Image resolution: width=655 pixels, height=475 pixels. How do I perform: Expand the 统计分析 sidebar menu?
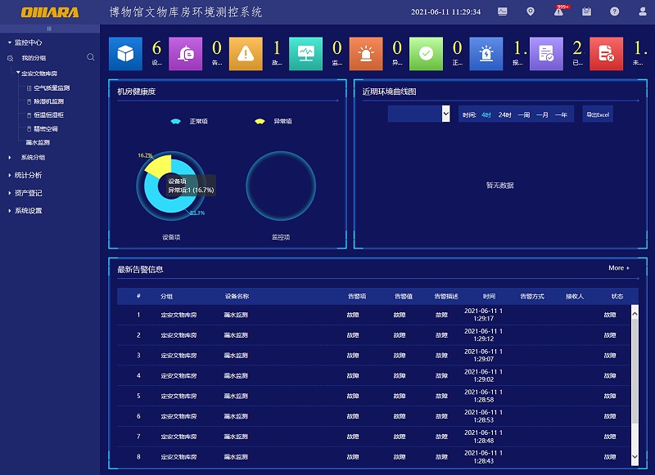[x=28, y=175]
